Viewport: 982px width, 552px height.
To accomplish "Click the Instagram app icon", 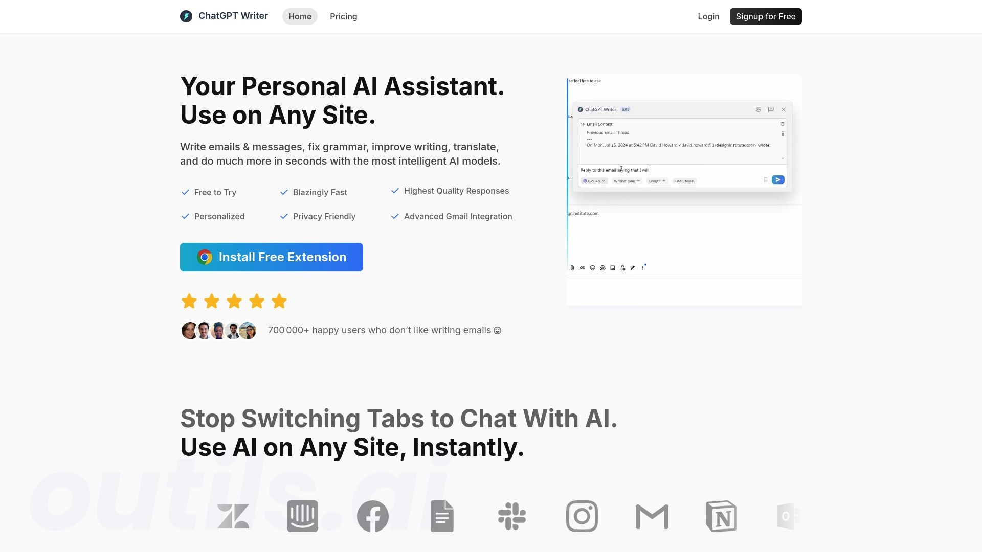I will (582, 516).
